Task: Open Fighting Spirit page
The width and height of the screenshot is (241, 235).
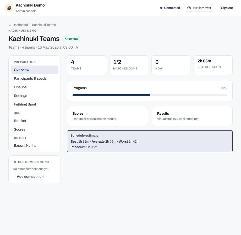Action: pyautogui.click(x=35, y=104)
